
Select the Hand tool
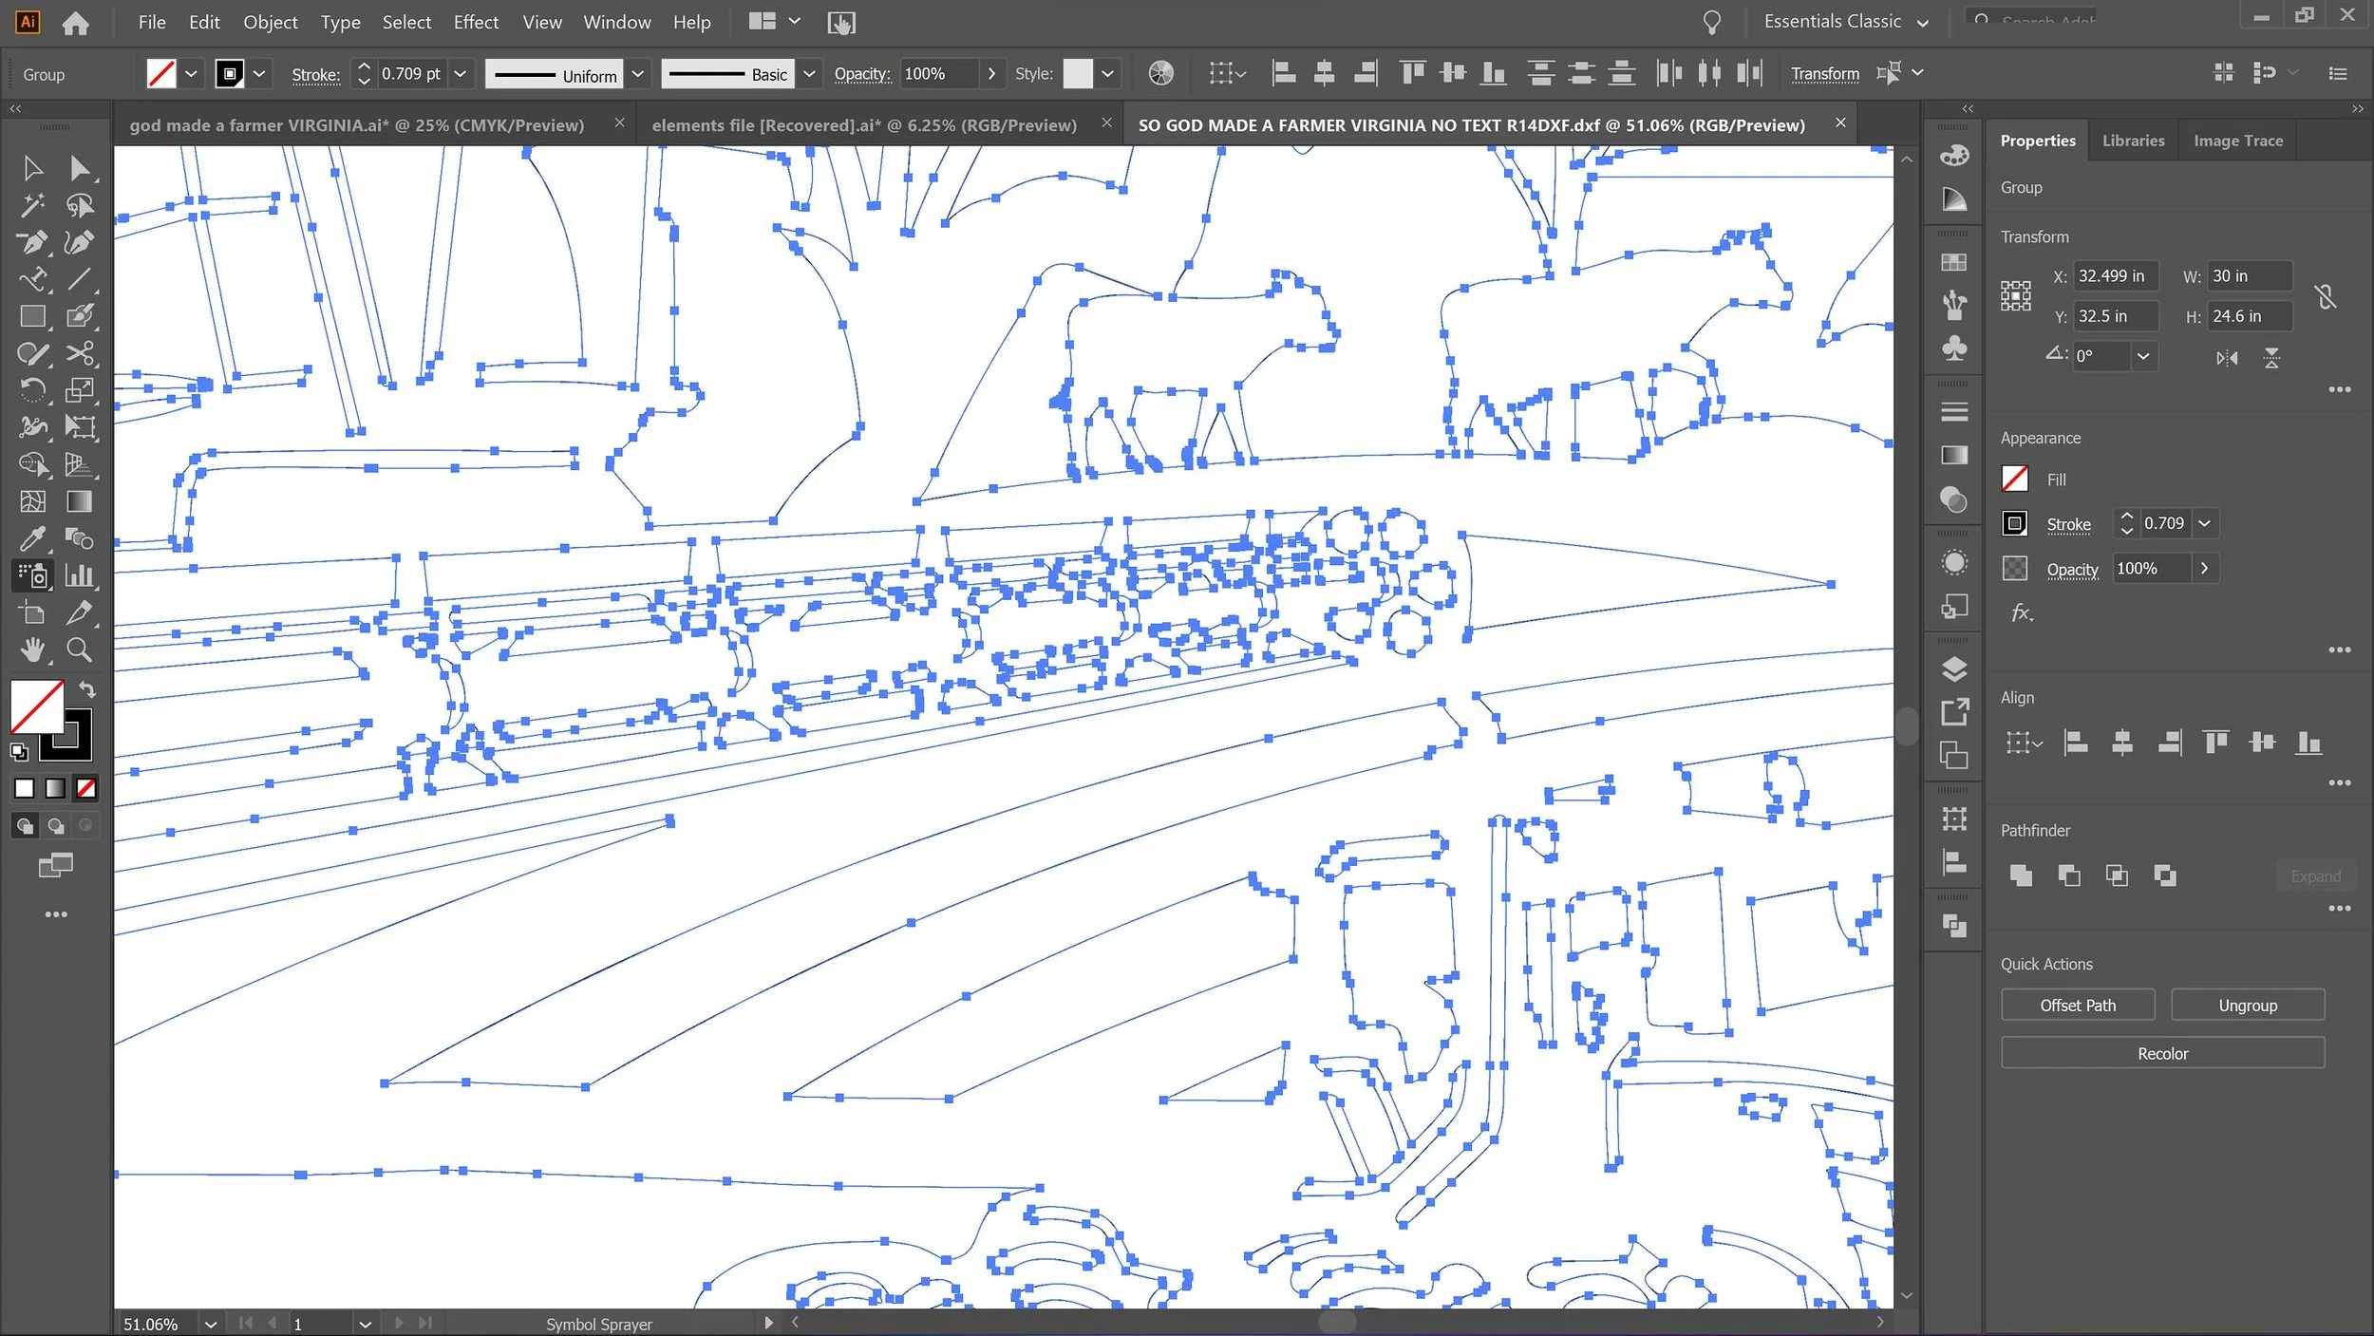[32, 649]
